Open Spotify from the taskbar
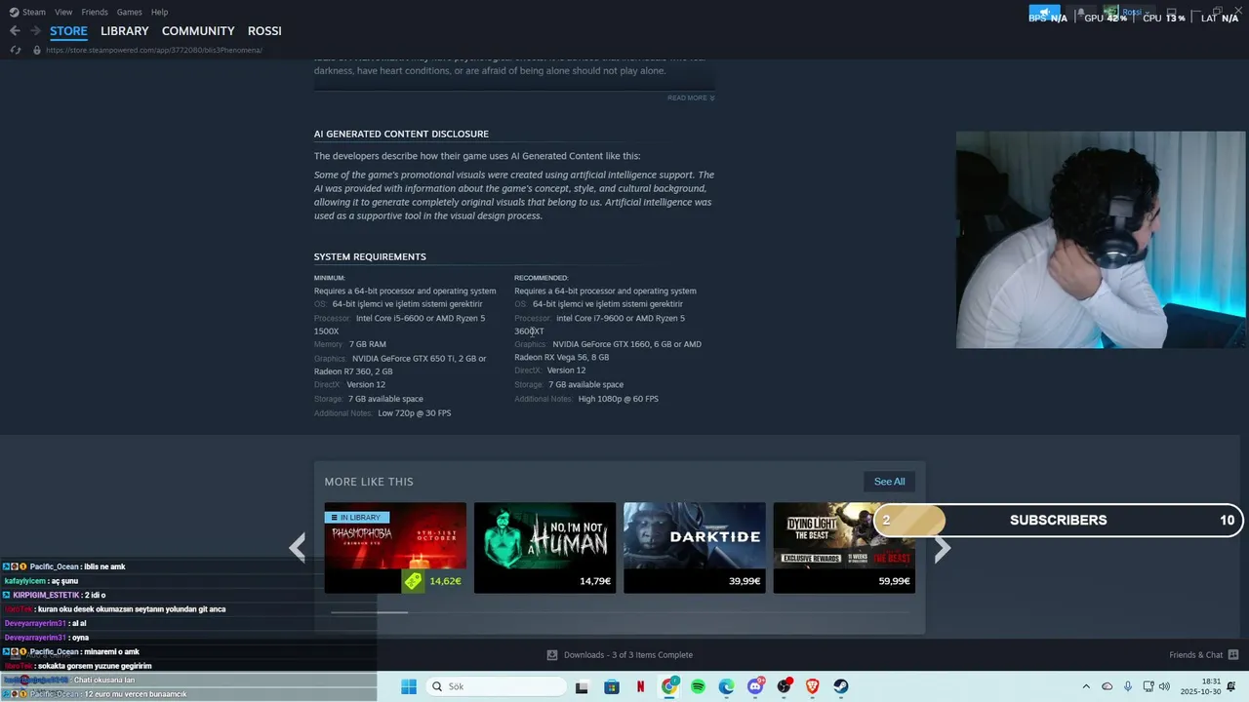 coord(698,686)
